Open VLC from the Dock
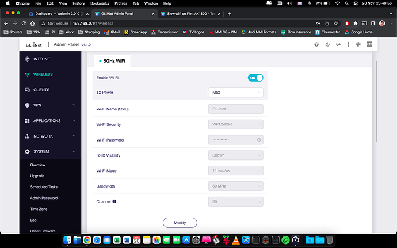397x248 pixels. [x=236, y=240]
